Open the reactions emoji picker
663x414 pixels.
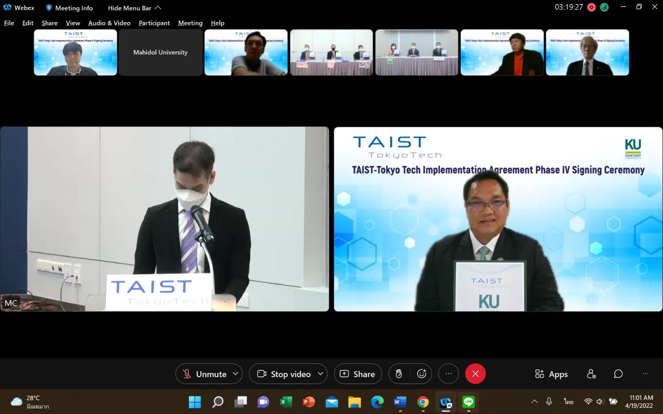422,373
